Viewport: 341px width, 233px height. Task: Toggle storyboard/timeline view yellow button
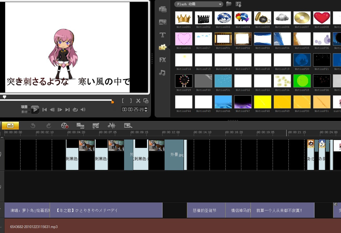[x=10, y=126]
